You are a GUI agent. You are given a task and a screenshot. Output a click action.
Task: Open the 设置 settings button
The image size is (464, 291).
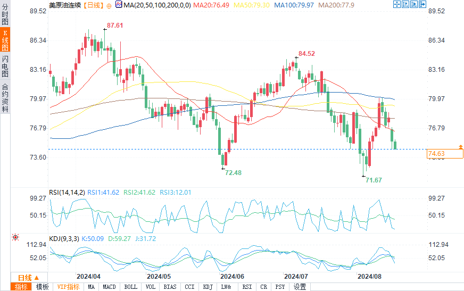coord(300,287)
